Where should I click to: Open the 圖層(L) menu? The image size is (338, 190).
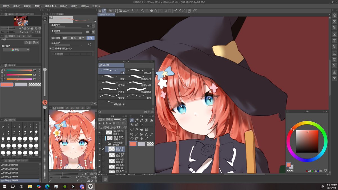click(38, 6)
